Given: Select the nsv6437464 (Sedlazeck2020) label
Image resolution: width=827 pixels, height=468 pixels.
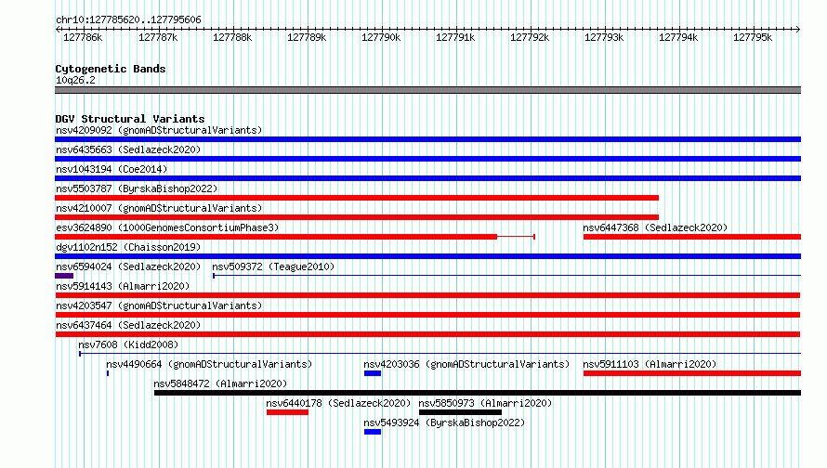Looking at the screenshot, I should [x=128, y=325].
